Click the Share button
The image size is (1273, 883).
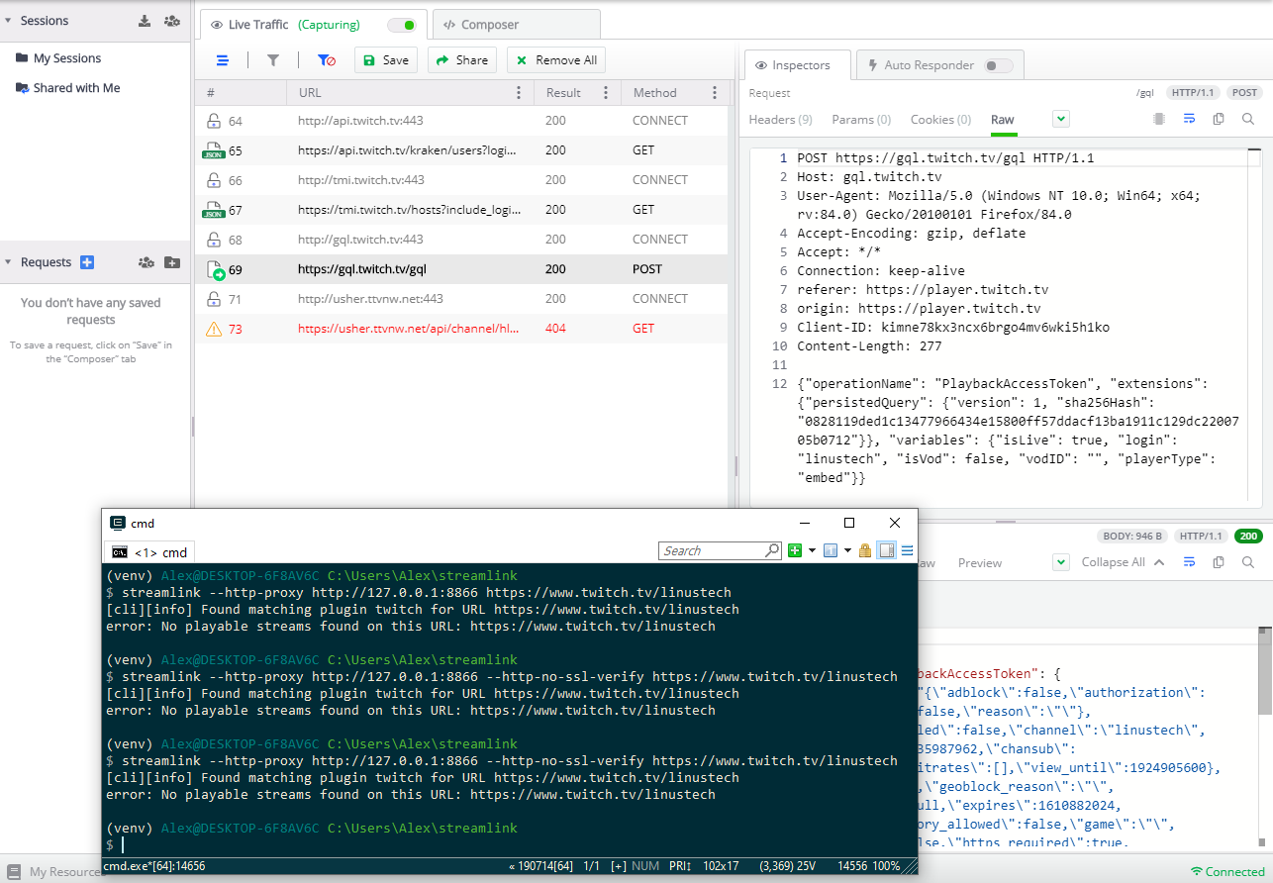(x=462, y=60)
